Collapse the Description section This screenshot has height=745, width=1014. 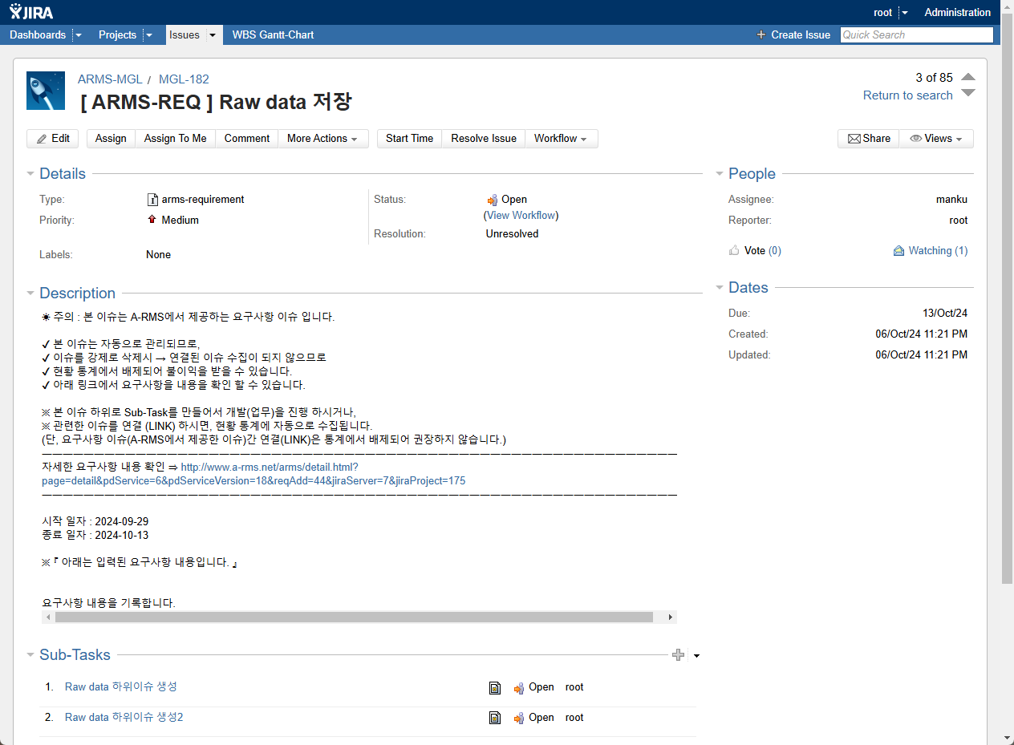pos(30,294)
